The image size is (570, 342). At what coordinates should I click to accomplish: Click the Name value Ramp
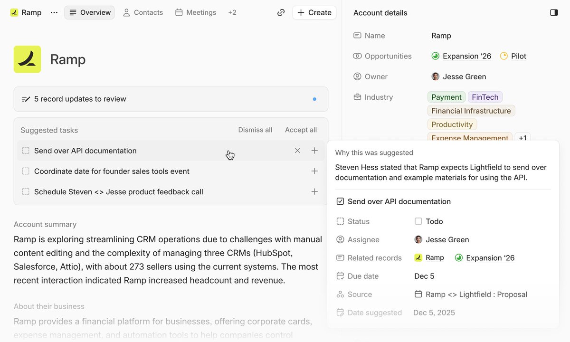point(441,36)
